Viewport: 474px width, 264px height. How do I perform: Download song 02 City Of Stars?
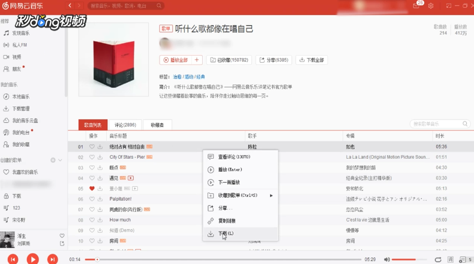coord(100,157)
